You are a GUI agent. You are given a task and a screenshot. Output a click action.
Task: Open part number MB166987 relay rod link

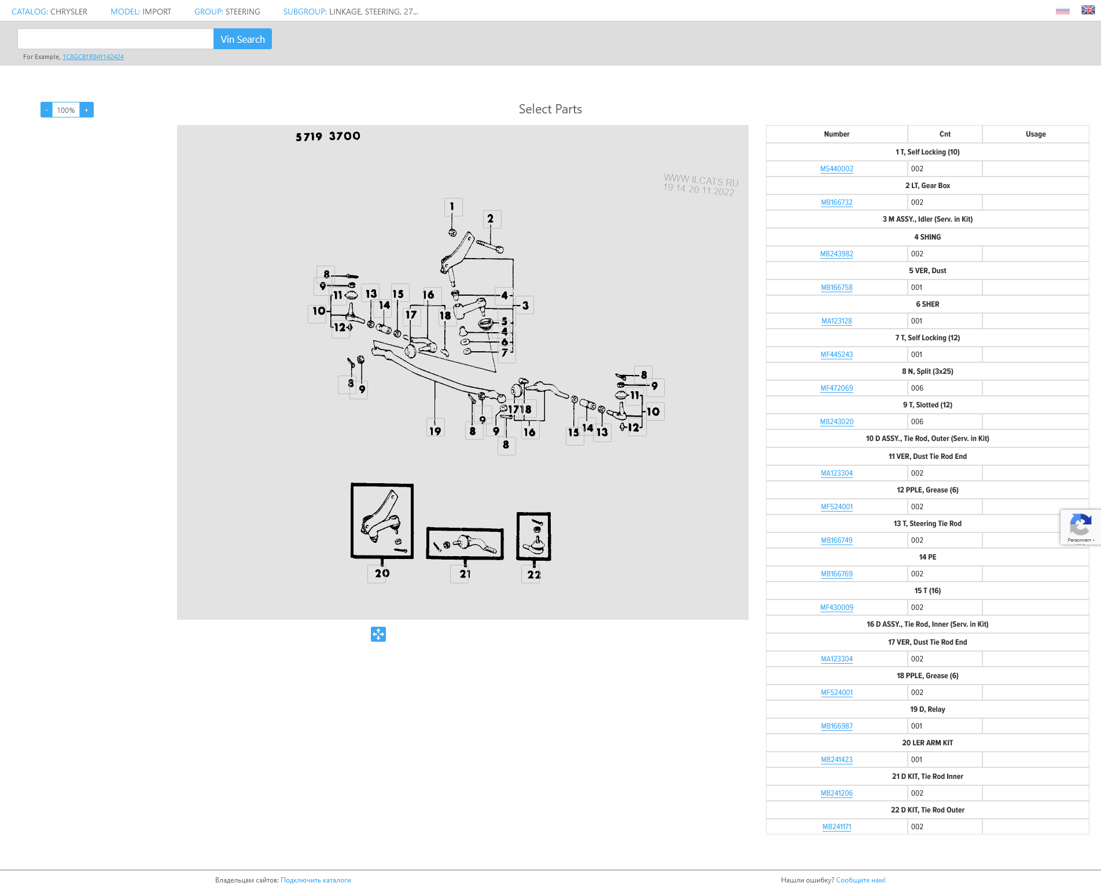pos(837,726)
